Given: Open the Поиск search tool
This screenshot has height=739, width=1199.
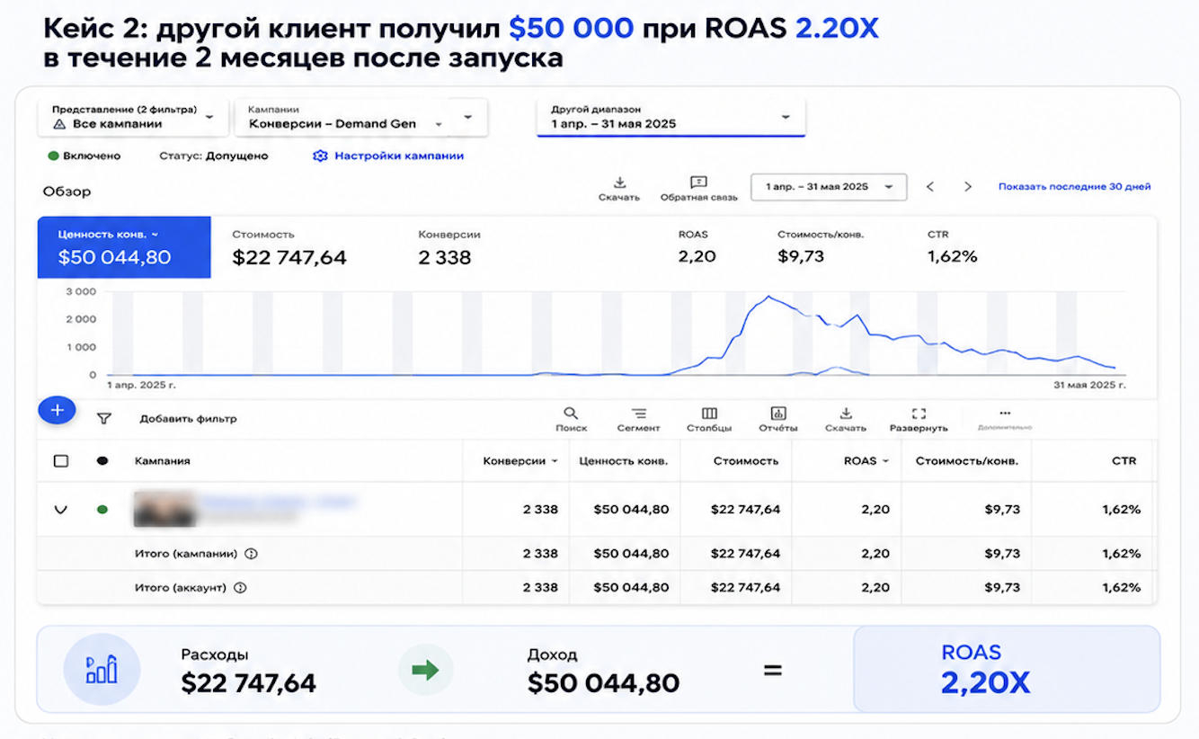Looking at the screenshot, I should pyautogui.click(x=571, y=420).
